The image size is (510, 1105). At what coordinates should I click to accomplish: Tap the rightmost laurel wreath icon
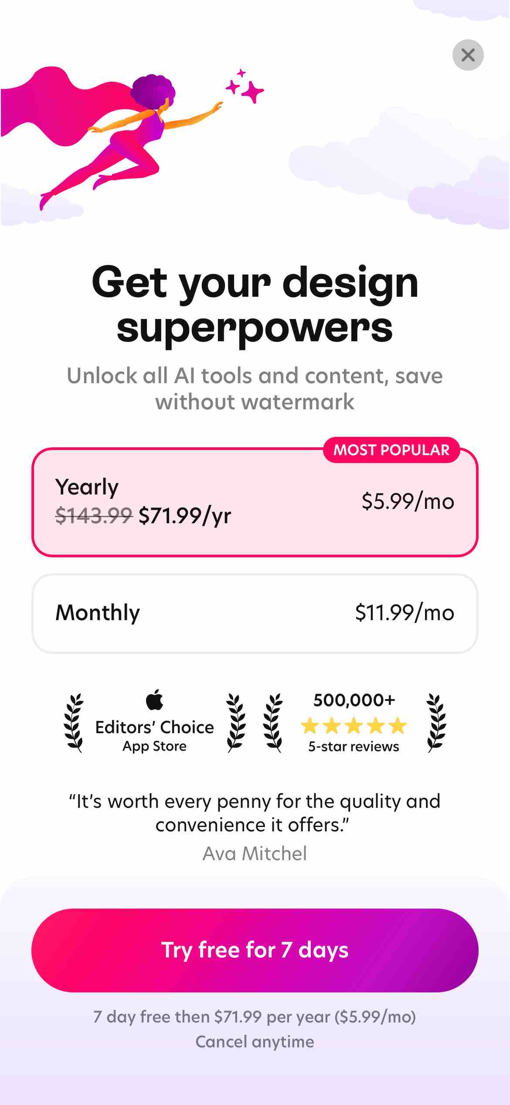tap(436, 723)
